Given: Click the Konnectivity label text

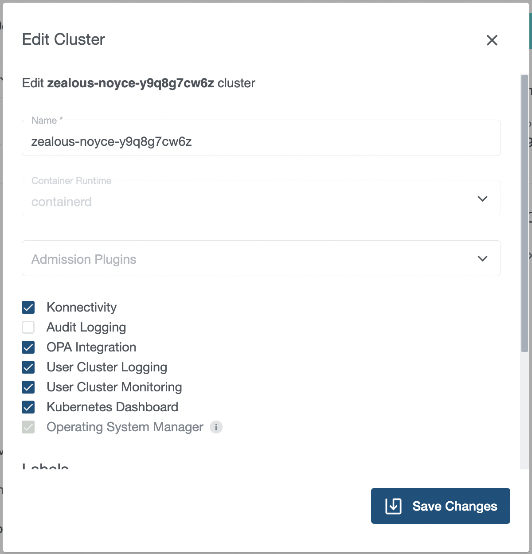Looking at the screenshot, I should tap(81, 307).
